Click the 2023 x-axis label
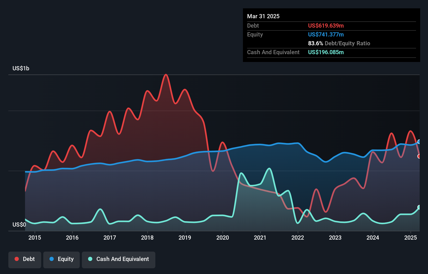The height and width of the screenshot is (274, 428). tap(335, 238)
